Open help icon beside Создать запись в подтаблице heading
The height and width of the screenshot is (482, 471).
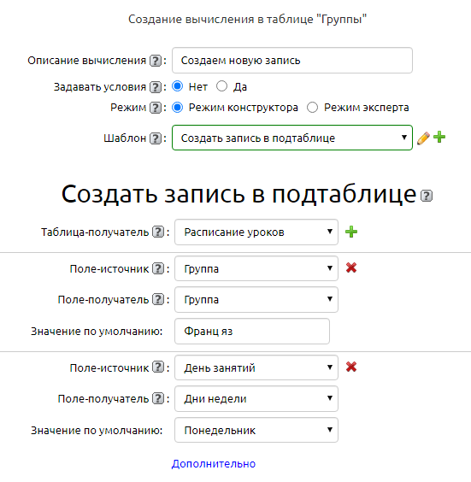tap(427, 196)
